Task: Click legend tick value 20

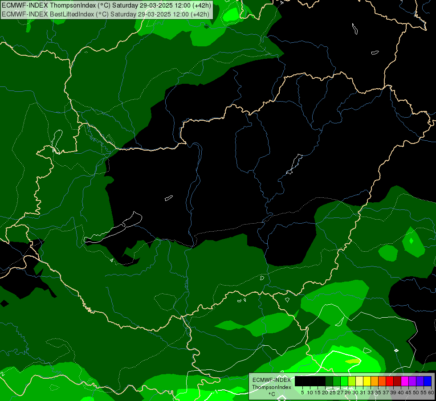Action: pos(325,393)
